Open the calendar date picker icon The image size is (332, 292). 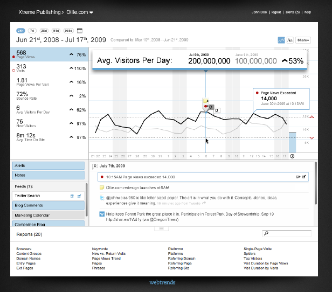[80, 31]
